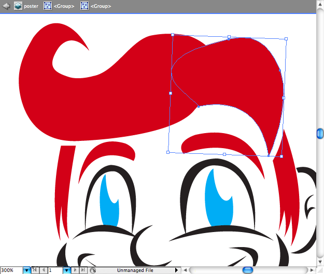Click the window resize grip corner
The image size is (324, 274).
[x=320, y=270]
